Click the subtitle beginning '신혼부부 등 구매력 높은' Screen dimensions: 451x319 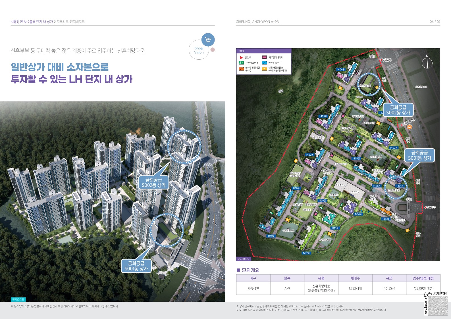click(x=78, y=51)
